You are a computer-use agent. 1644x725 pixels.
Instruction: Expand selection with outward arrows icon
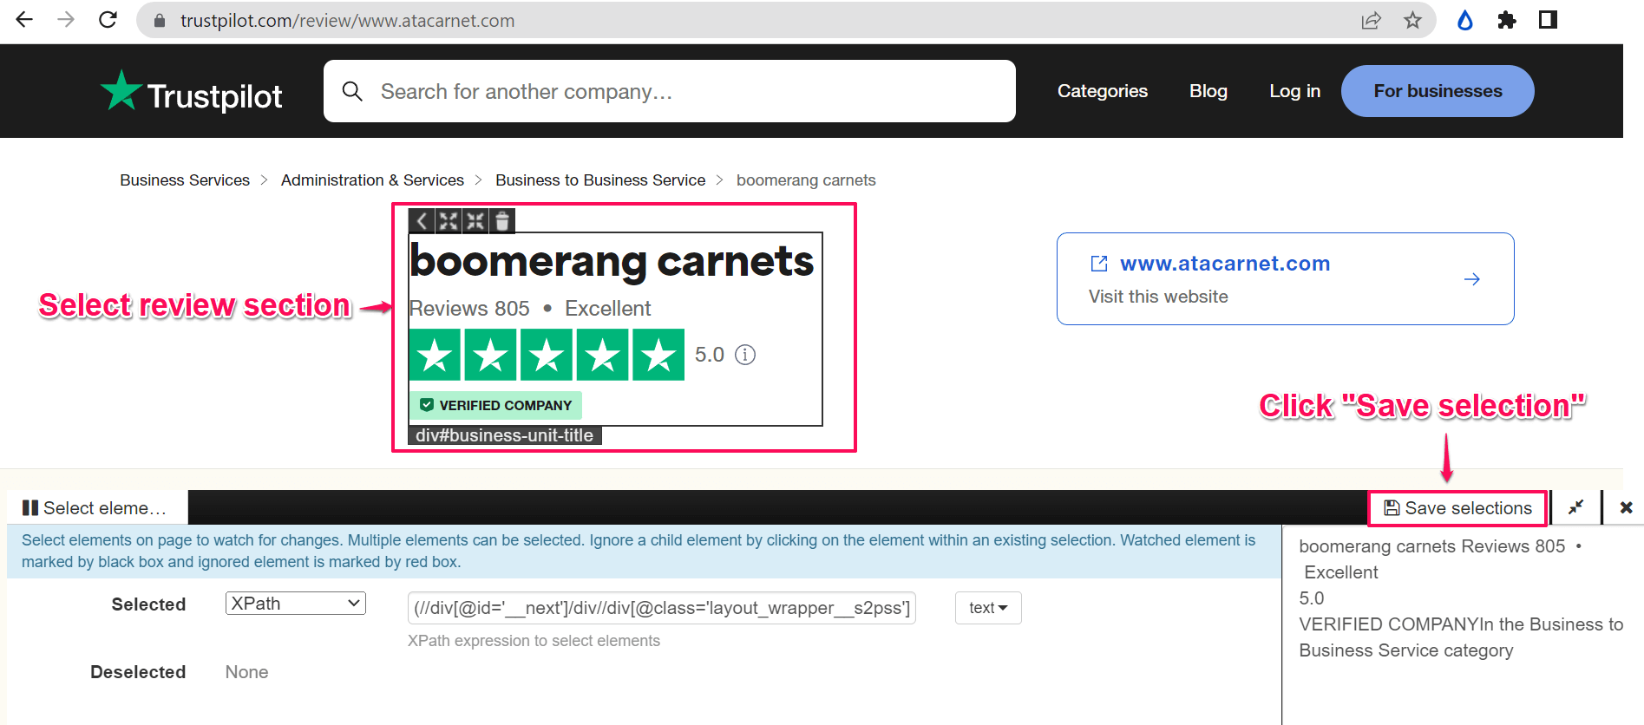(x=449, y=221)
